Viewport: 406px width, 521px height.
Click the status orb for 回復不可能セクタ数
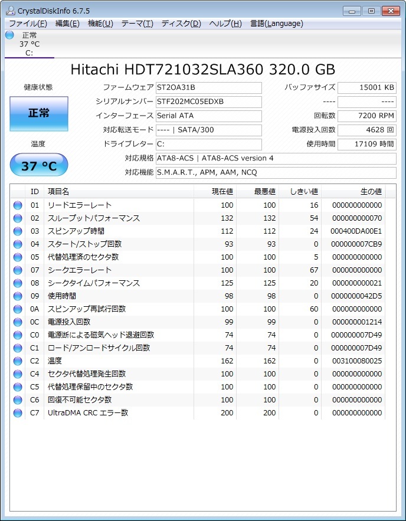click(x=17, y=399)
